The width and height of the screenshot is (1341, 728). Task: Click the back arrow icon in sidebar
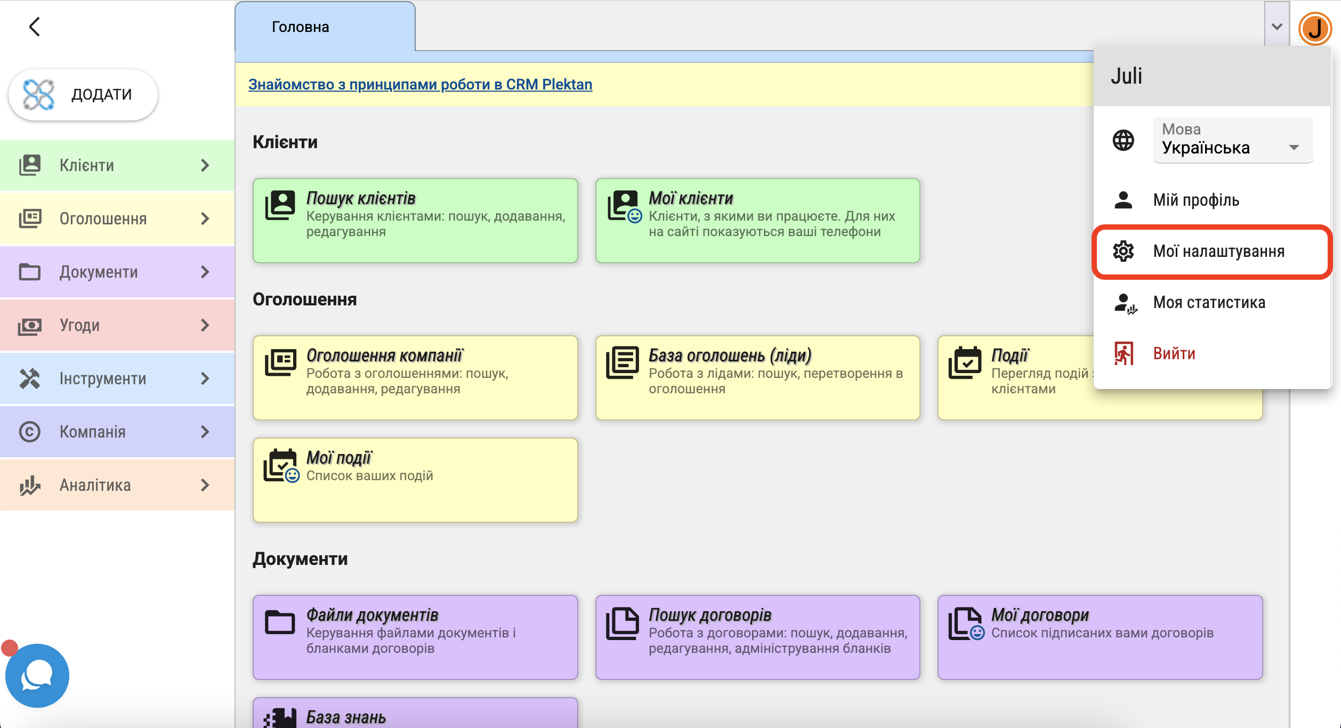click(x=35, y=27)
